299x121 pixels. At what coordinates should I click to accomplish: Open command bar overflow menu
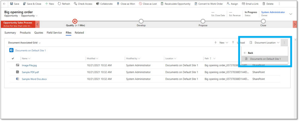279,4
